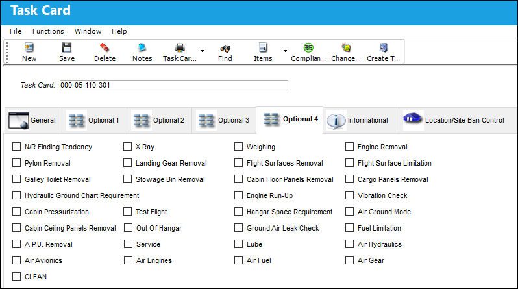Enable Cabin Ceiling Panels Removal checkbox
The height and width of the screenshot is (289, 518).
(16, 227)
